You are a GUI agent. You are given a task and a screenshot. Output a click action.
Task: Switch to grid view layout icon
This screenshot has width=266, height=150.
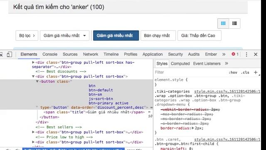coord(223,23)
